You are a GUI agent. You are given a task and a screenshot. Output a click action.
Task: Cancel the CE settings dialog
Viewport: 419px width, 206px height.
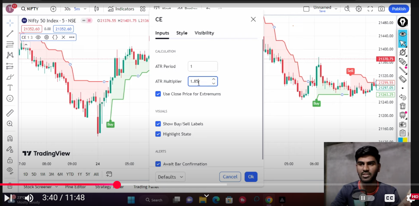[230, 177]
